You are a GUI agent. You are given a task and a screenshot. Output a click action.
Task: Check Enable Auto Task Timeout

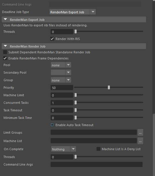(52, 125)
